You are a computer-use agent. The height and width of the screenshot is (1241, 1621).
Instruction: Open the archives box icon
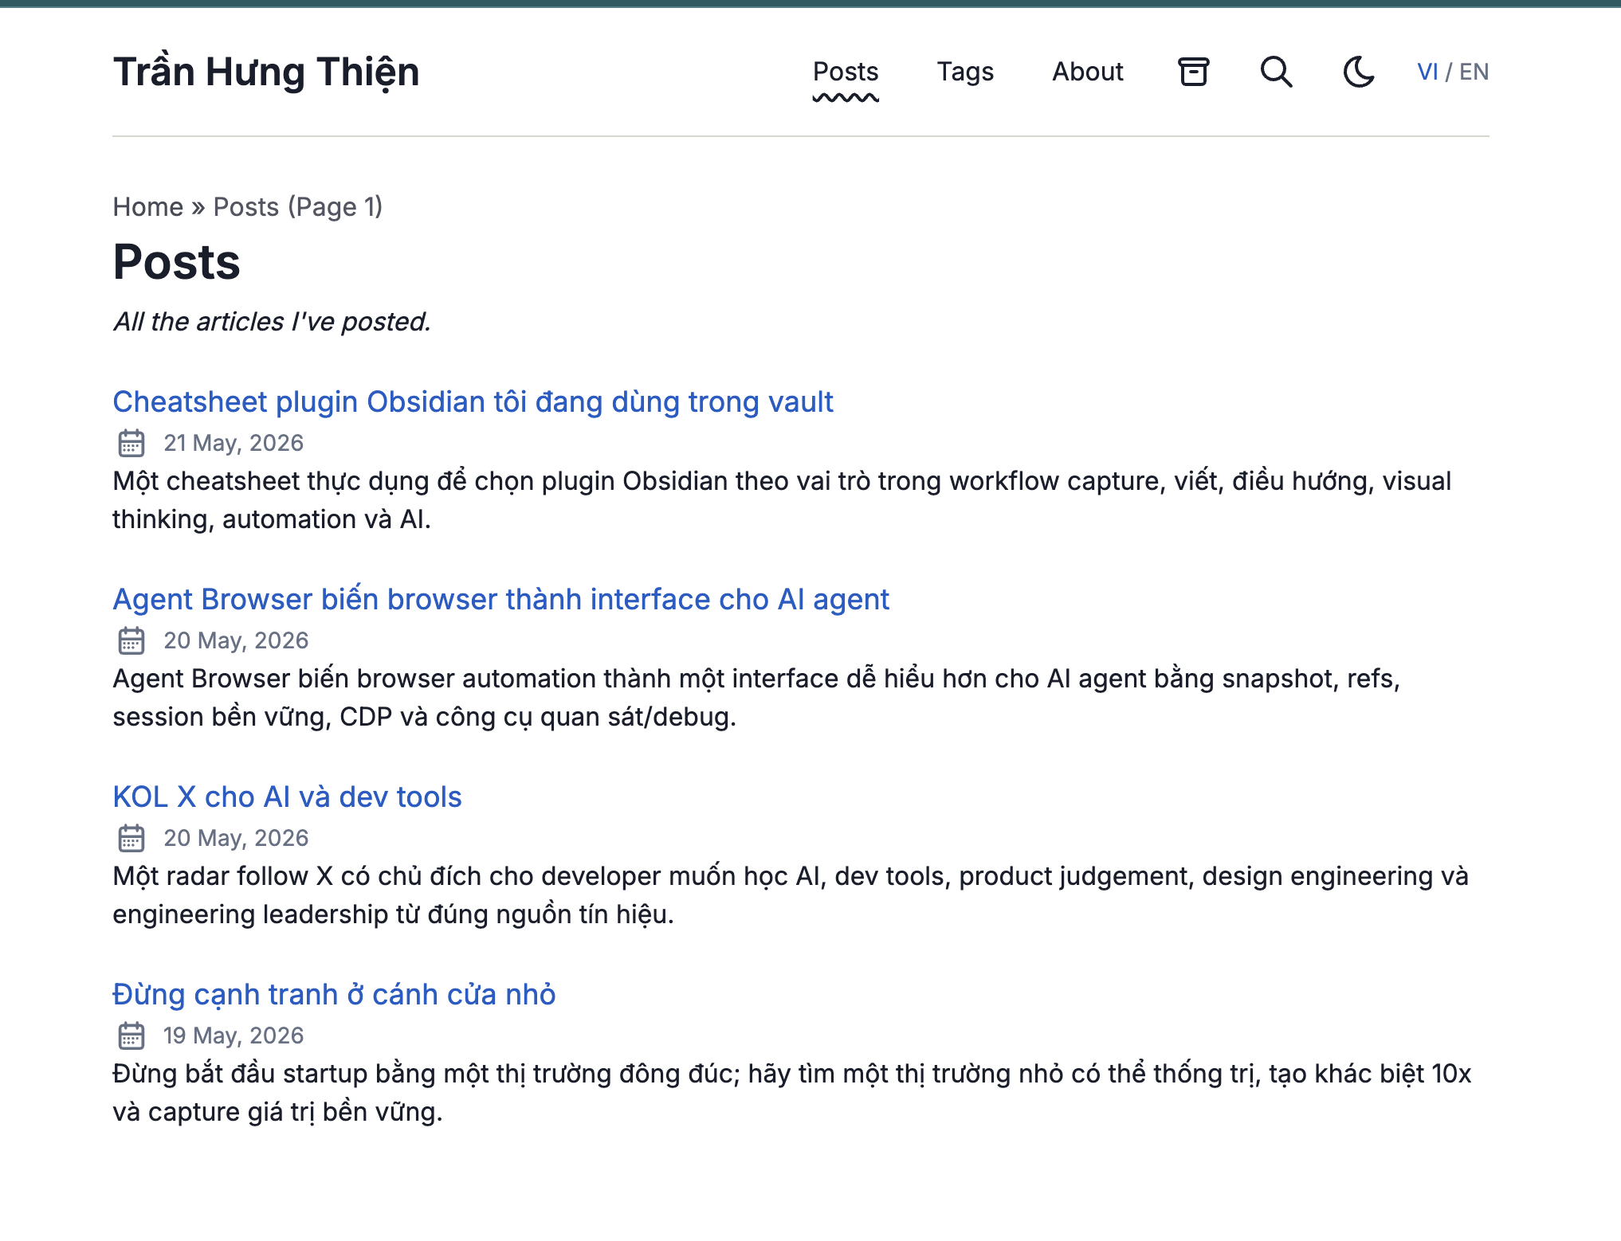click(x=1193, y=72)
